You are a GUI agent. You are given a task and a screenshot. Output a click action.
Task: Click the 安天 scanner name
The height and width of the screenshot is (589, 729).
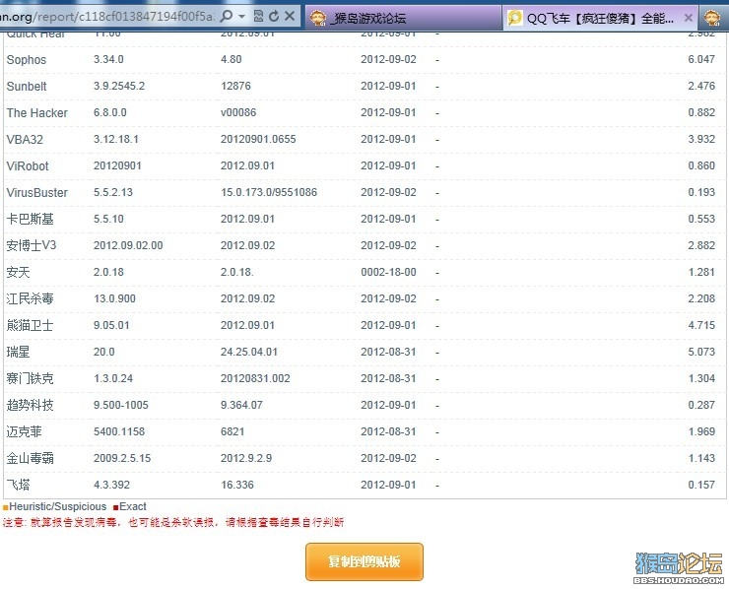pyautogui.click(x=18, y=272)
